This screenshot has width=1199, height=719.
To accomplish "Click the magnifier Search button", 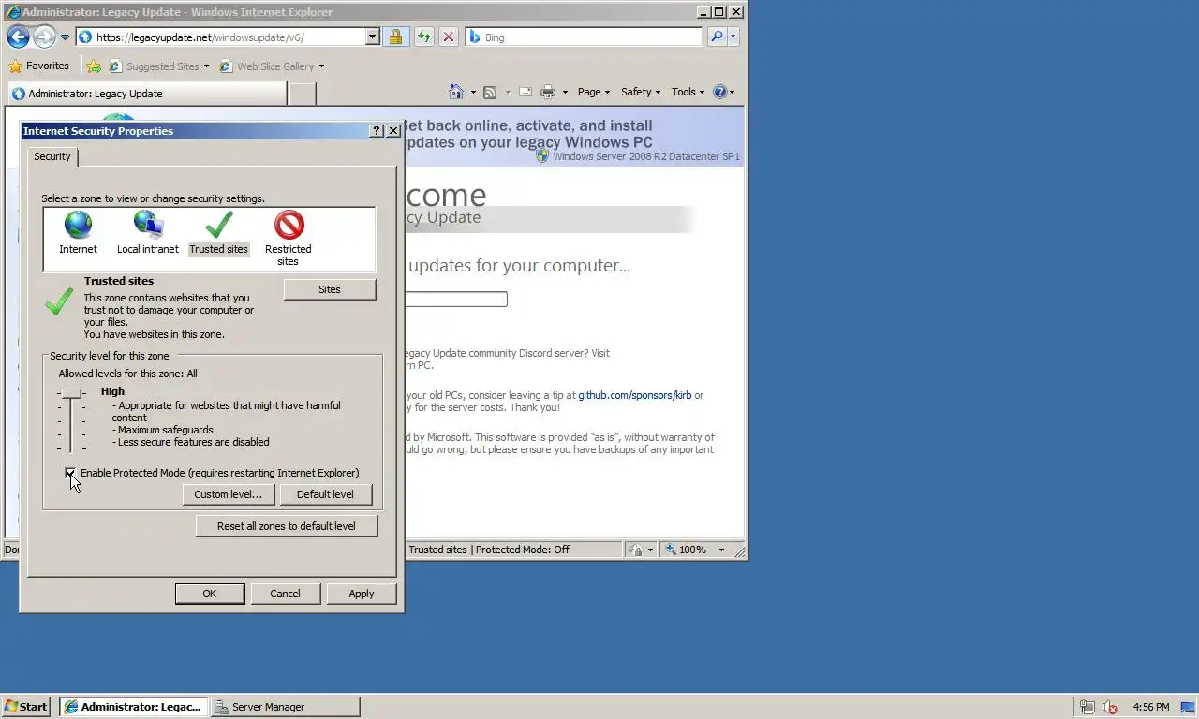I will tap(717, 37).
